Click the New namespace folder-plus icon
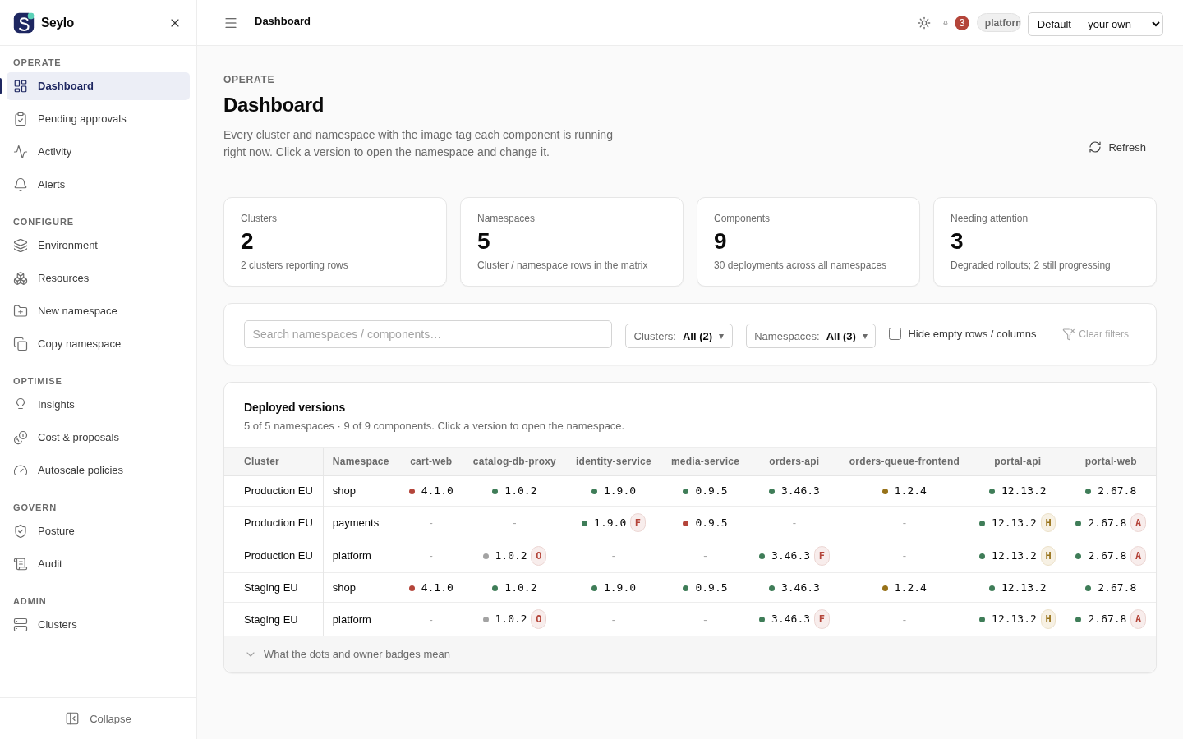 tap(21, 311)
